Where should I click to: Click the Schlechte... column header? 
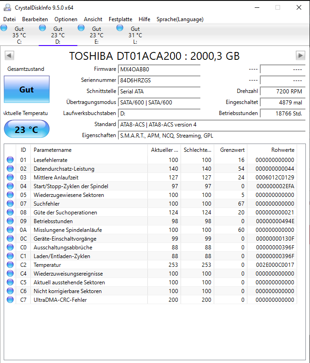point(197,150)
